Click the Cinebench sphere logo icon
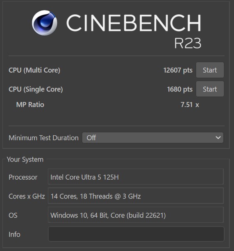This screenshot has height=251, width=234. point(45,23)
